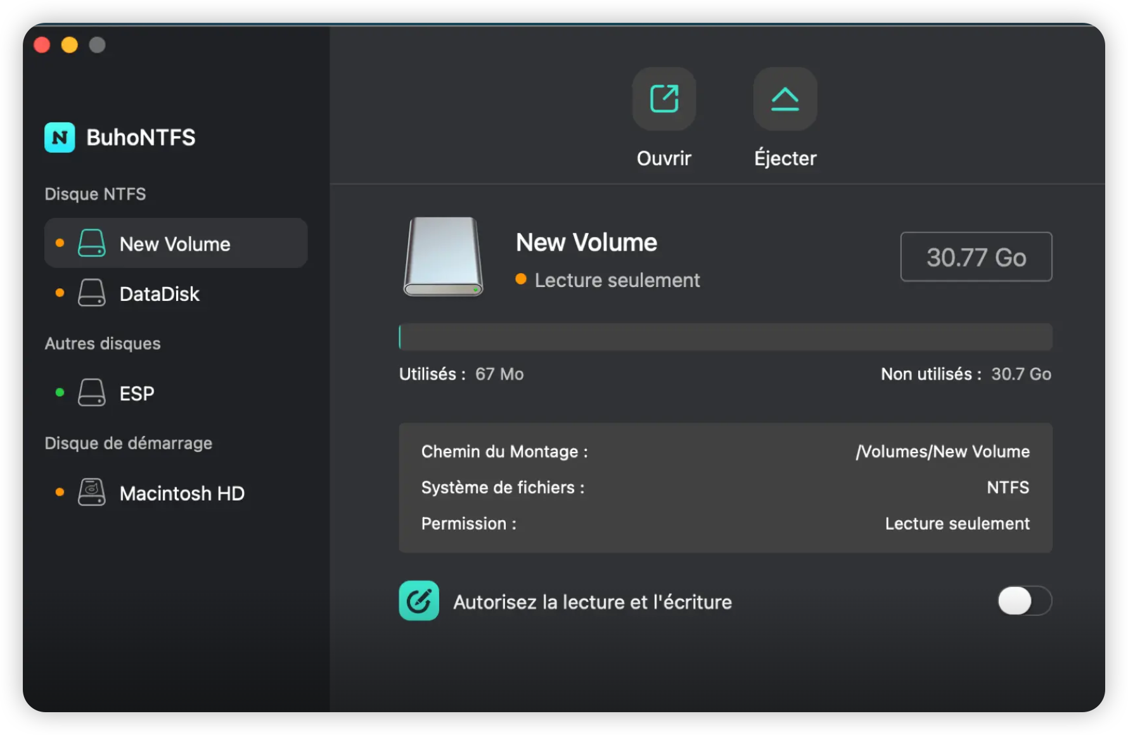The height and width of the screenshot is (735, 1128).
Task: Minimize the window with the yellow button
Action: click(70, 45)
